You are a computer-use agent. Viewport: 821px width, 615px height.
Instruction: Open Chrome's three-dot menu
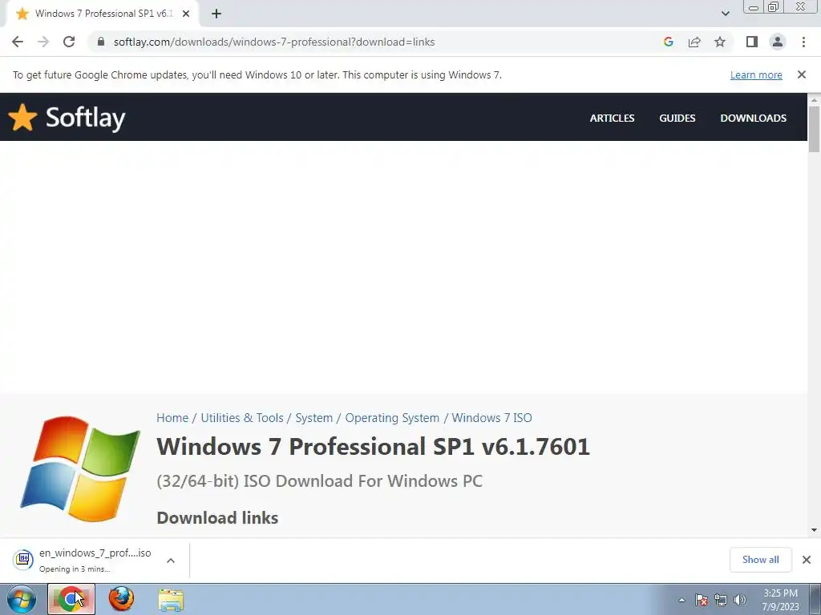(x=803, y=42)
